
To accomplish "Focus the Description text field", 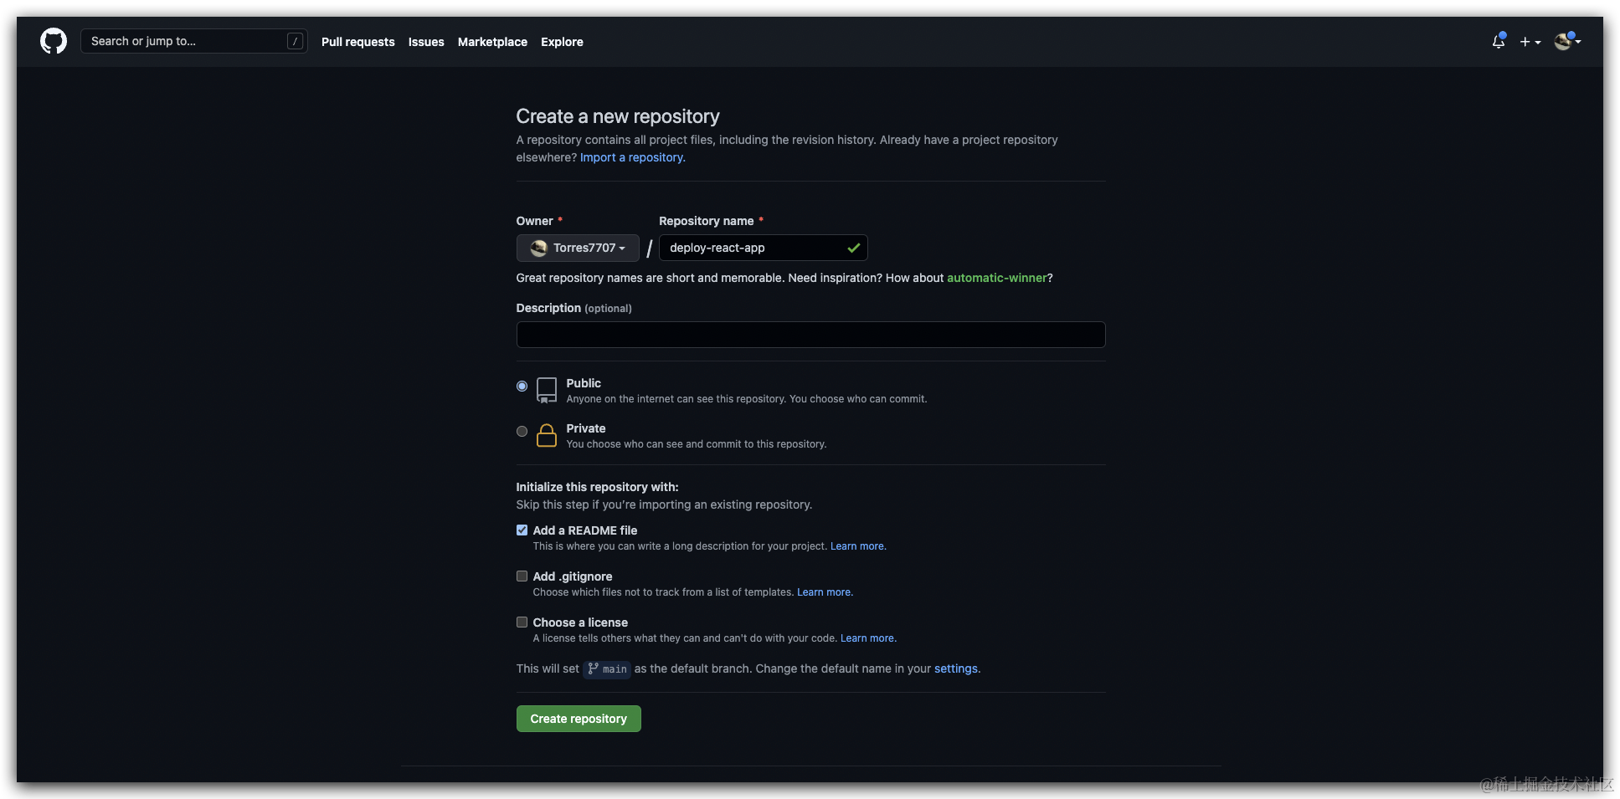I will (x=810, y=335).
